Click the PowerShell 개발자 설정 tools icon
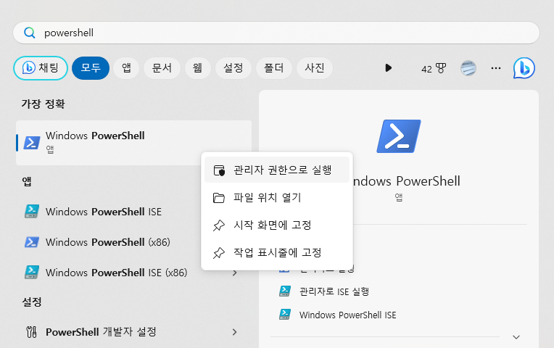554x348 pixels. 31,332
